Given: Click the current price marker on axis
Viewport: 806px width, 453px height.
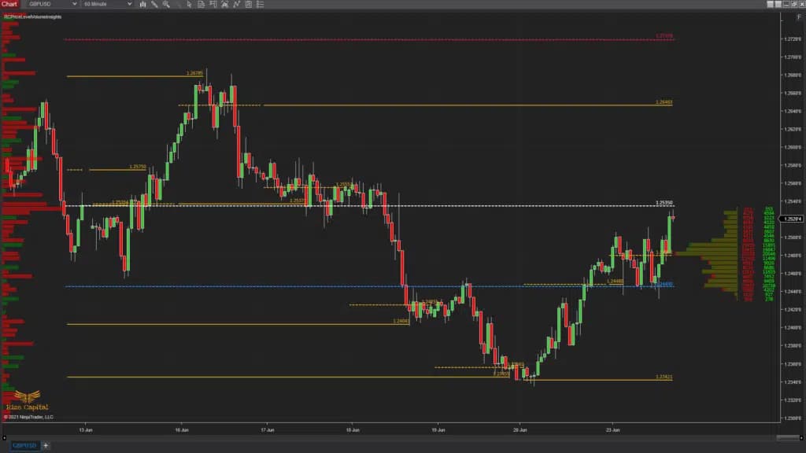Looking at the screenshot, I should [x=793, y=219].
